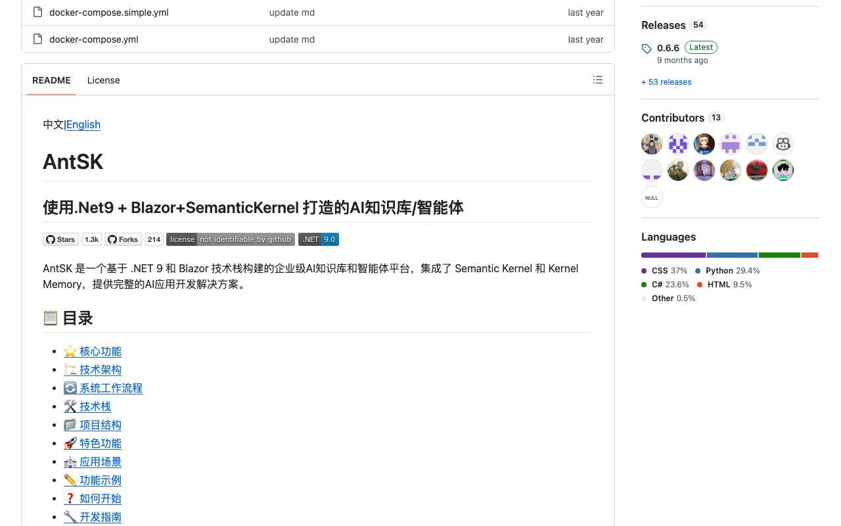Click the green C# segment of language bar
Screen dimensions: 841x526
(779, 255)
